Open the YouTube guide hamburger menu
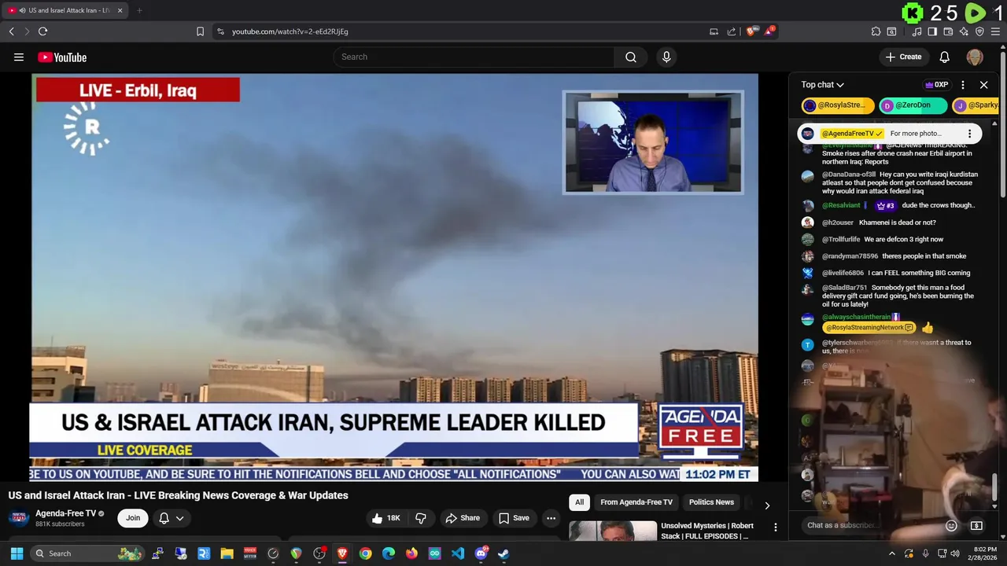Image resolution: width=1007 pixels, height=566 pixels. (19, 57)
